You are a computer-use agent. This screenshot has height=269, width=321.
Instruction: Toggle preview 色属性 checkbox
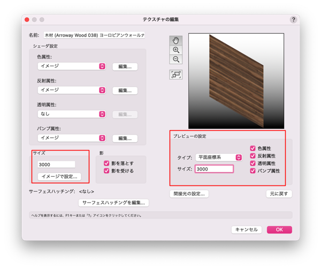253,148
